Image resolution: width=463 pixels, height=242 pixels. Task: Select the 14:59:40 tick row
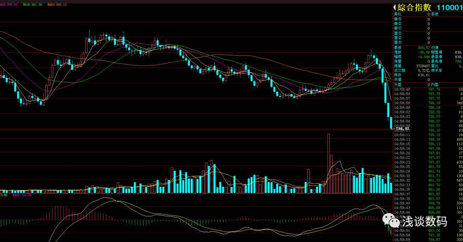[x=428, y=203]
